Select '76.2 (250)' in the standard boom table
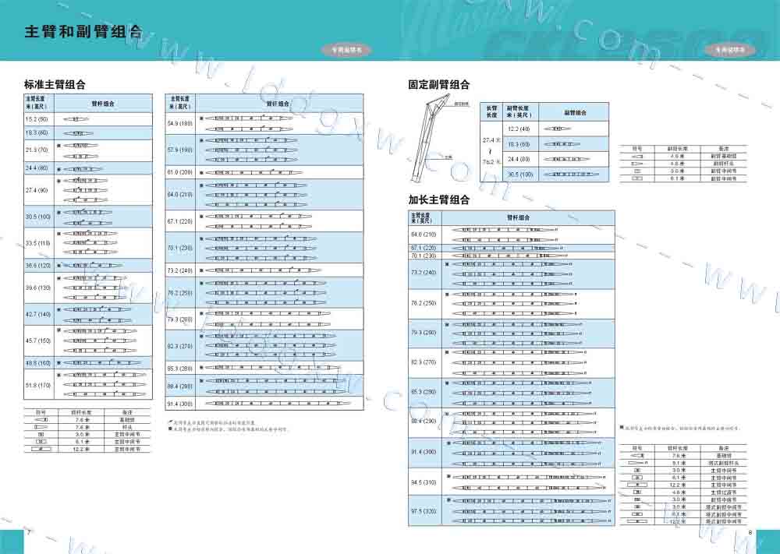Image resolution: width=780 pixels, height=554 pixels. coord(180,293)
